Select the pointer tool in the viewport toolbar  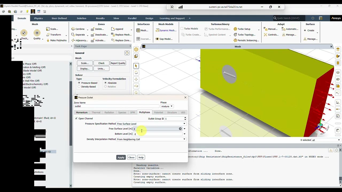click(136, 66)
